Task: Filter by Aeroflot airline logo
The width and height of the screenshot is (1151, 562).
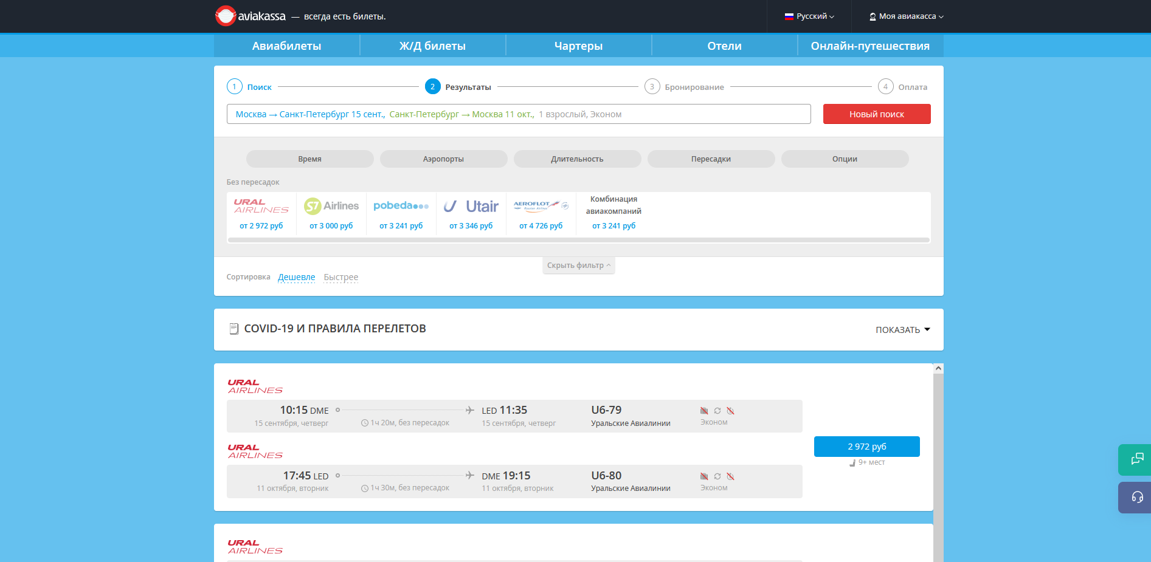Action: point(541,206)
